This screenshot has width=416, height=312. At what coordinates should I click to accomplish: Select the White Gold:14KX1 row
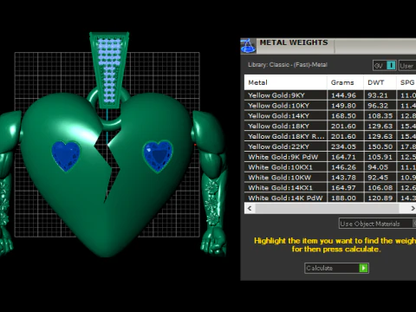tap(330, 187)
